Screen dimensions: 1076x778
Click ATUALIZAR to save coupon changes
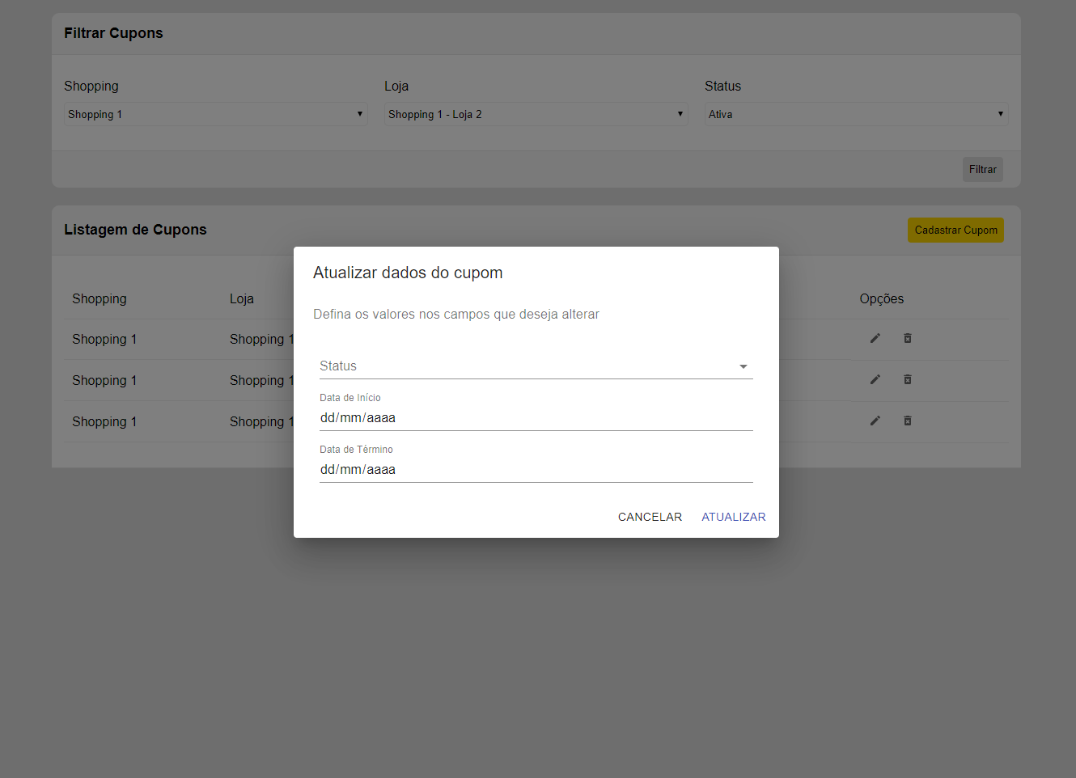[733, 516]
